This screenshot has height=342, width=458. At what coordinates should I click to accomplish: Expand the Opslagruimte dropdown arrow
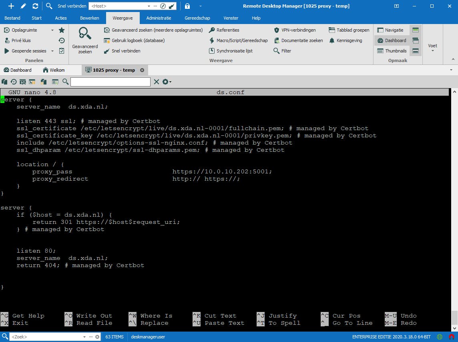[52, 30]
